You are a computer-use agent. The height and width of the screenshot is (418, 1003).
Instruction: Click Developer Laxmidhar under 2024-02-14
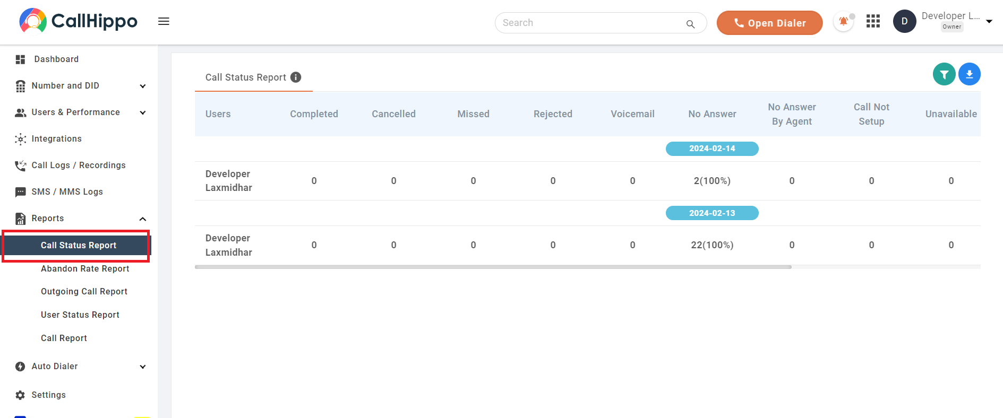pyautogui.click(x=229, y=181)
